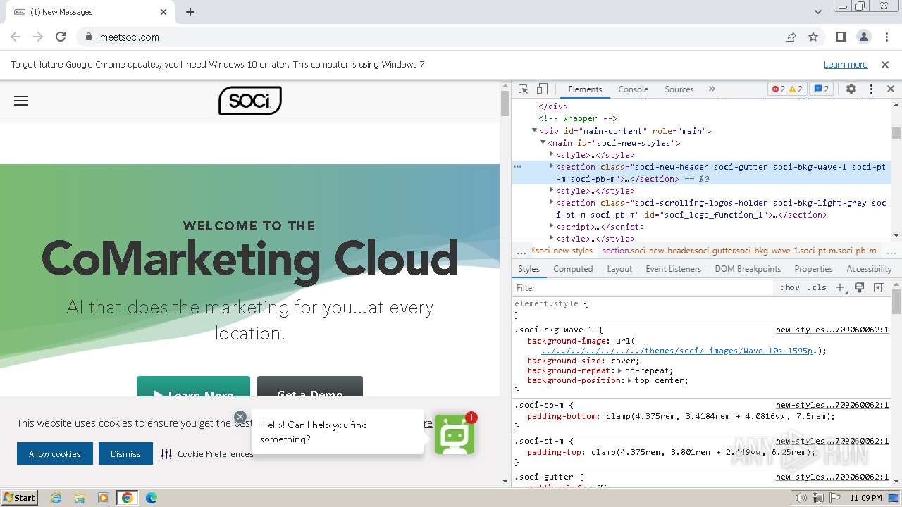Dismiss the Chrome update notice bar

pos(885,64)
